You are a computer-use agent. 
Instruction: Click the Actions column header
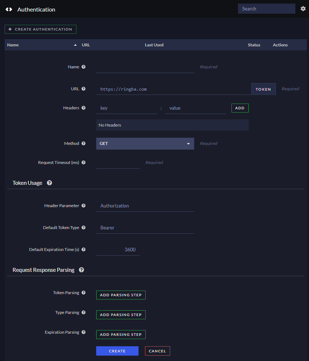[280, 45]
